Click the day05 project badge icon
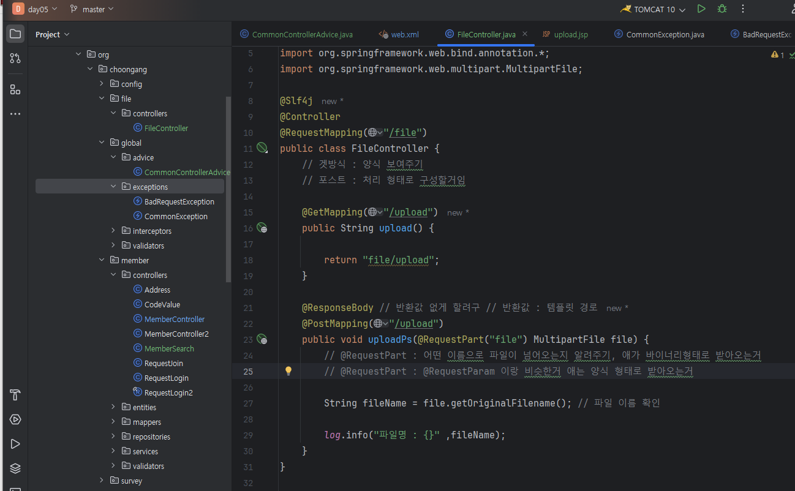The image size is (795, 491). click(x=18, y=9)
